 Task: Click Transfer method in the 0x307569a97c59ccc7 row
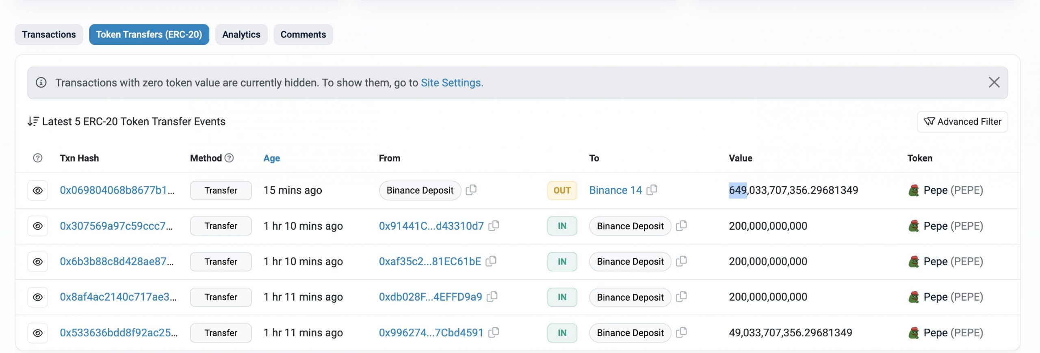pos(221,226)
